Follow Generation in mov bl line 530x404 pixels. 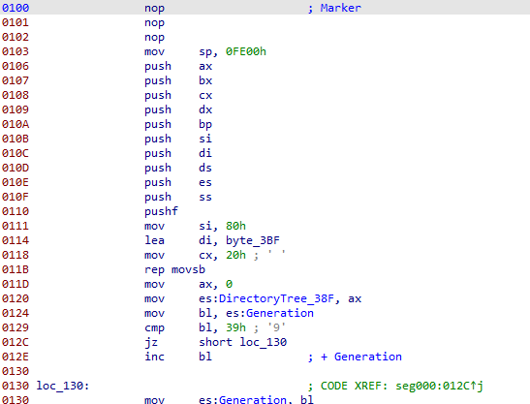point(280,313)
